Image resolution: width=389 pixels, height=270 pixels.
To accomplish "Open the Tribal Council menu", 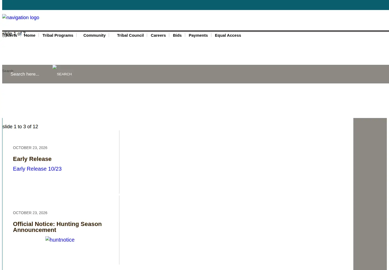I will tap(130, 35).
